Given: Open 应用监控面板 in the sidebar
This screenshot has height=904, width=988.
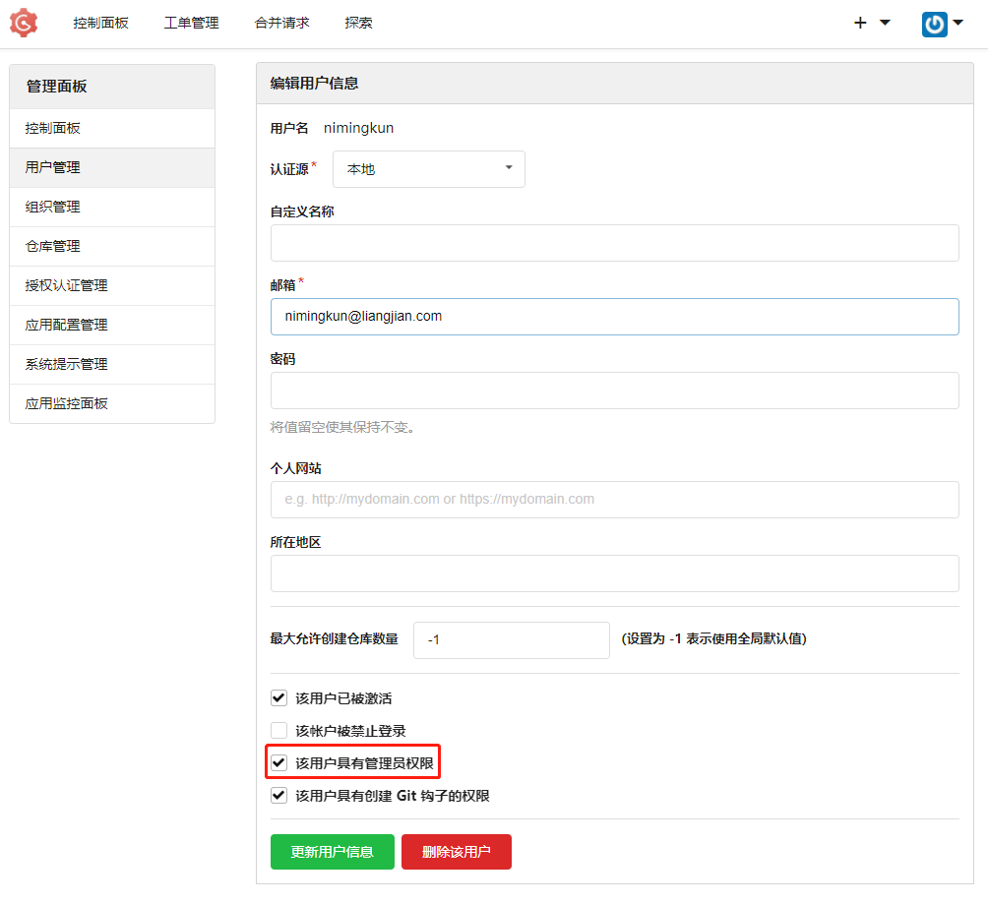Looking at the screenshot, I should point(67,403).
